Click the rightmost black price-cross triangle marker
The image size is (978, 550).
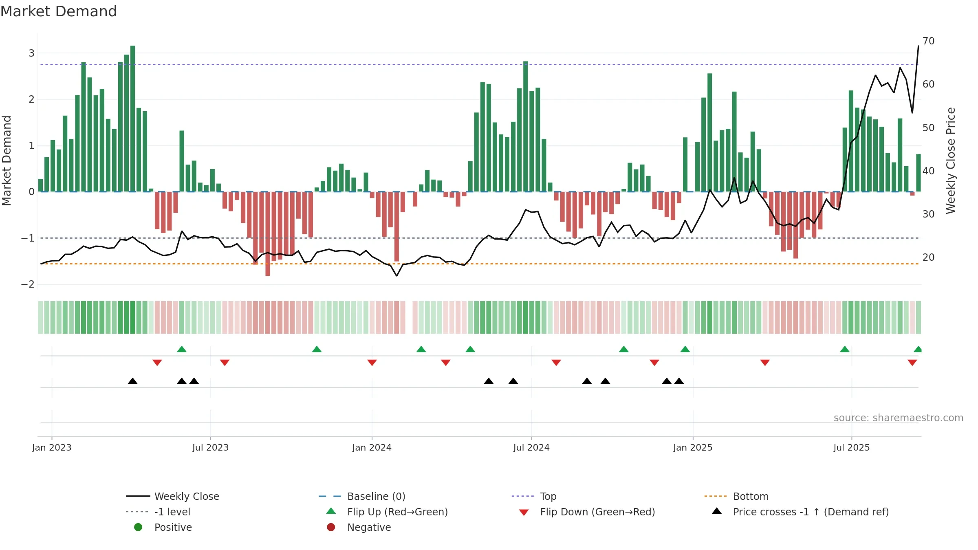pyautogui.click(x=679, y=381)
